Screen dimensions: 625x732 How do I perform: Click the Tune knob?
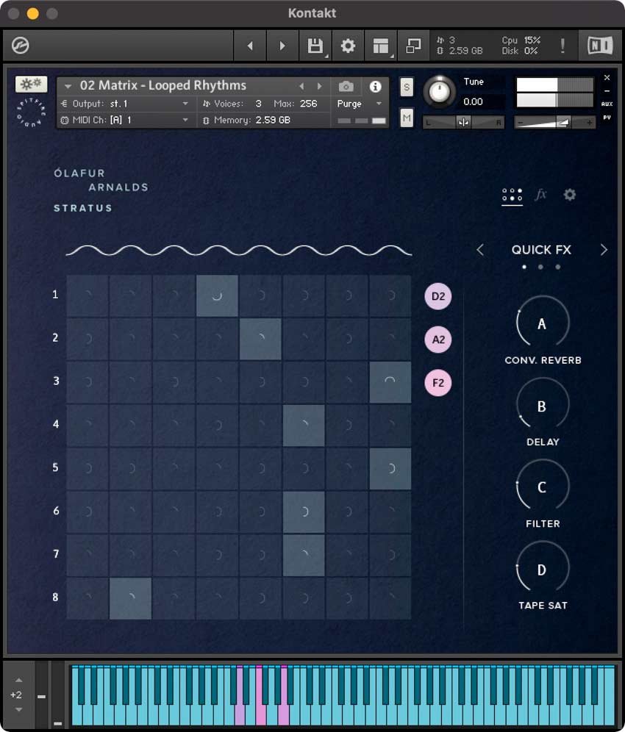pos(439,91)
